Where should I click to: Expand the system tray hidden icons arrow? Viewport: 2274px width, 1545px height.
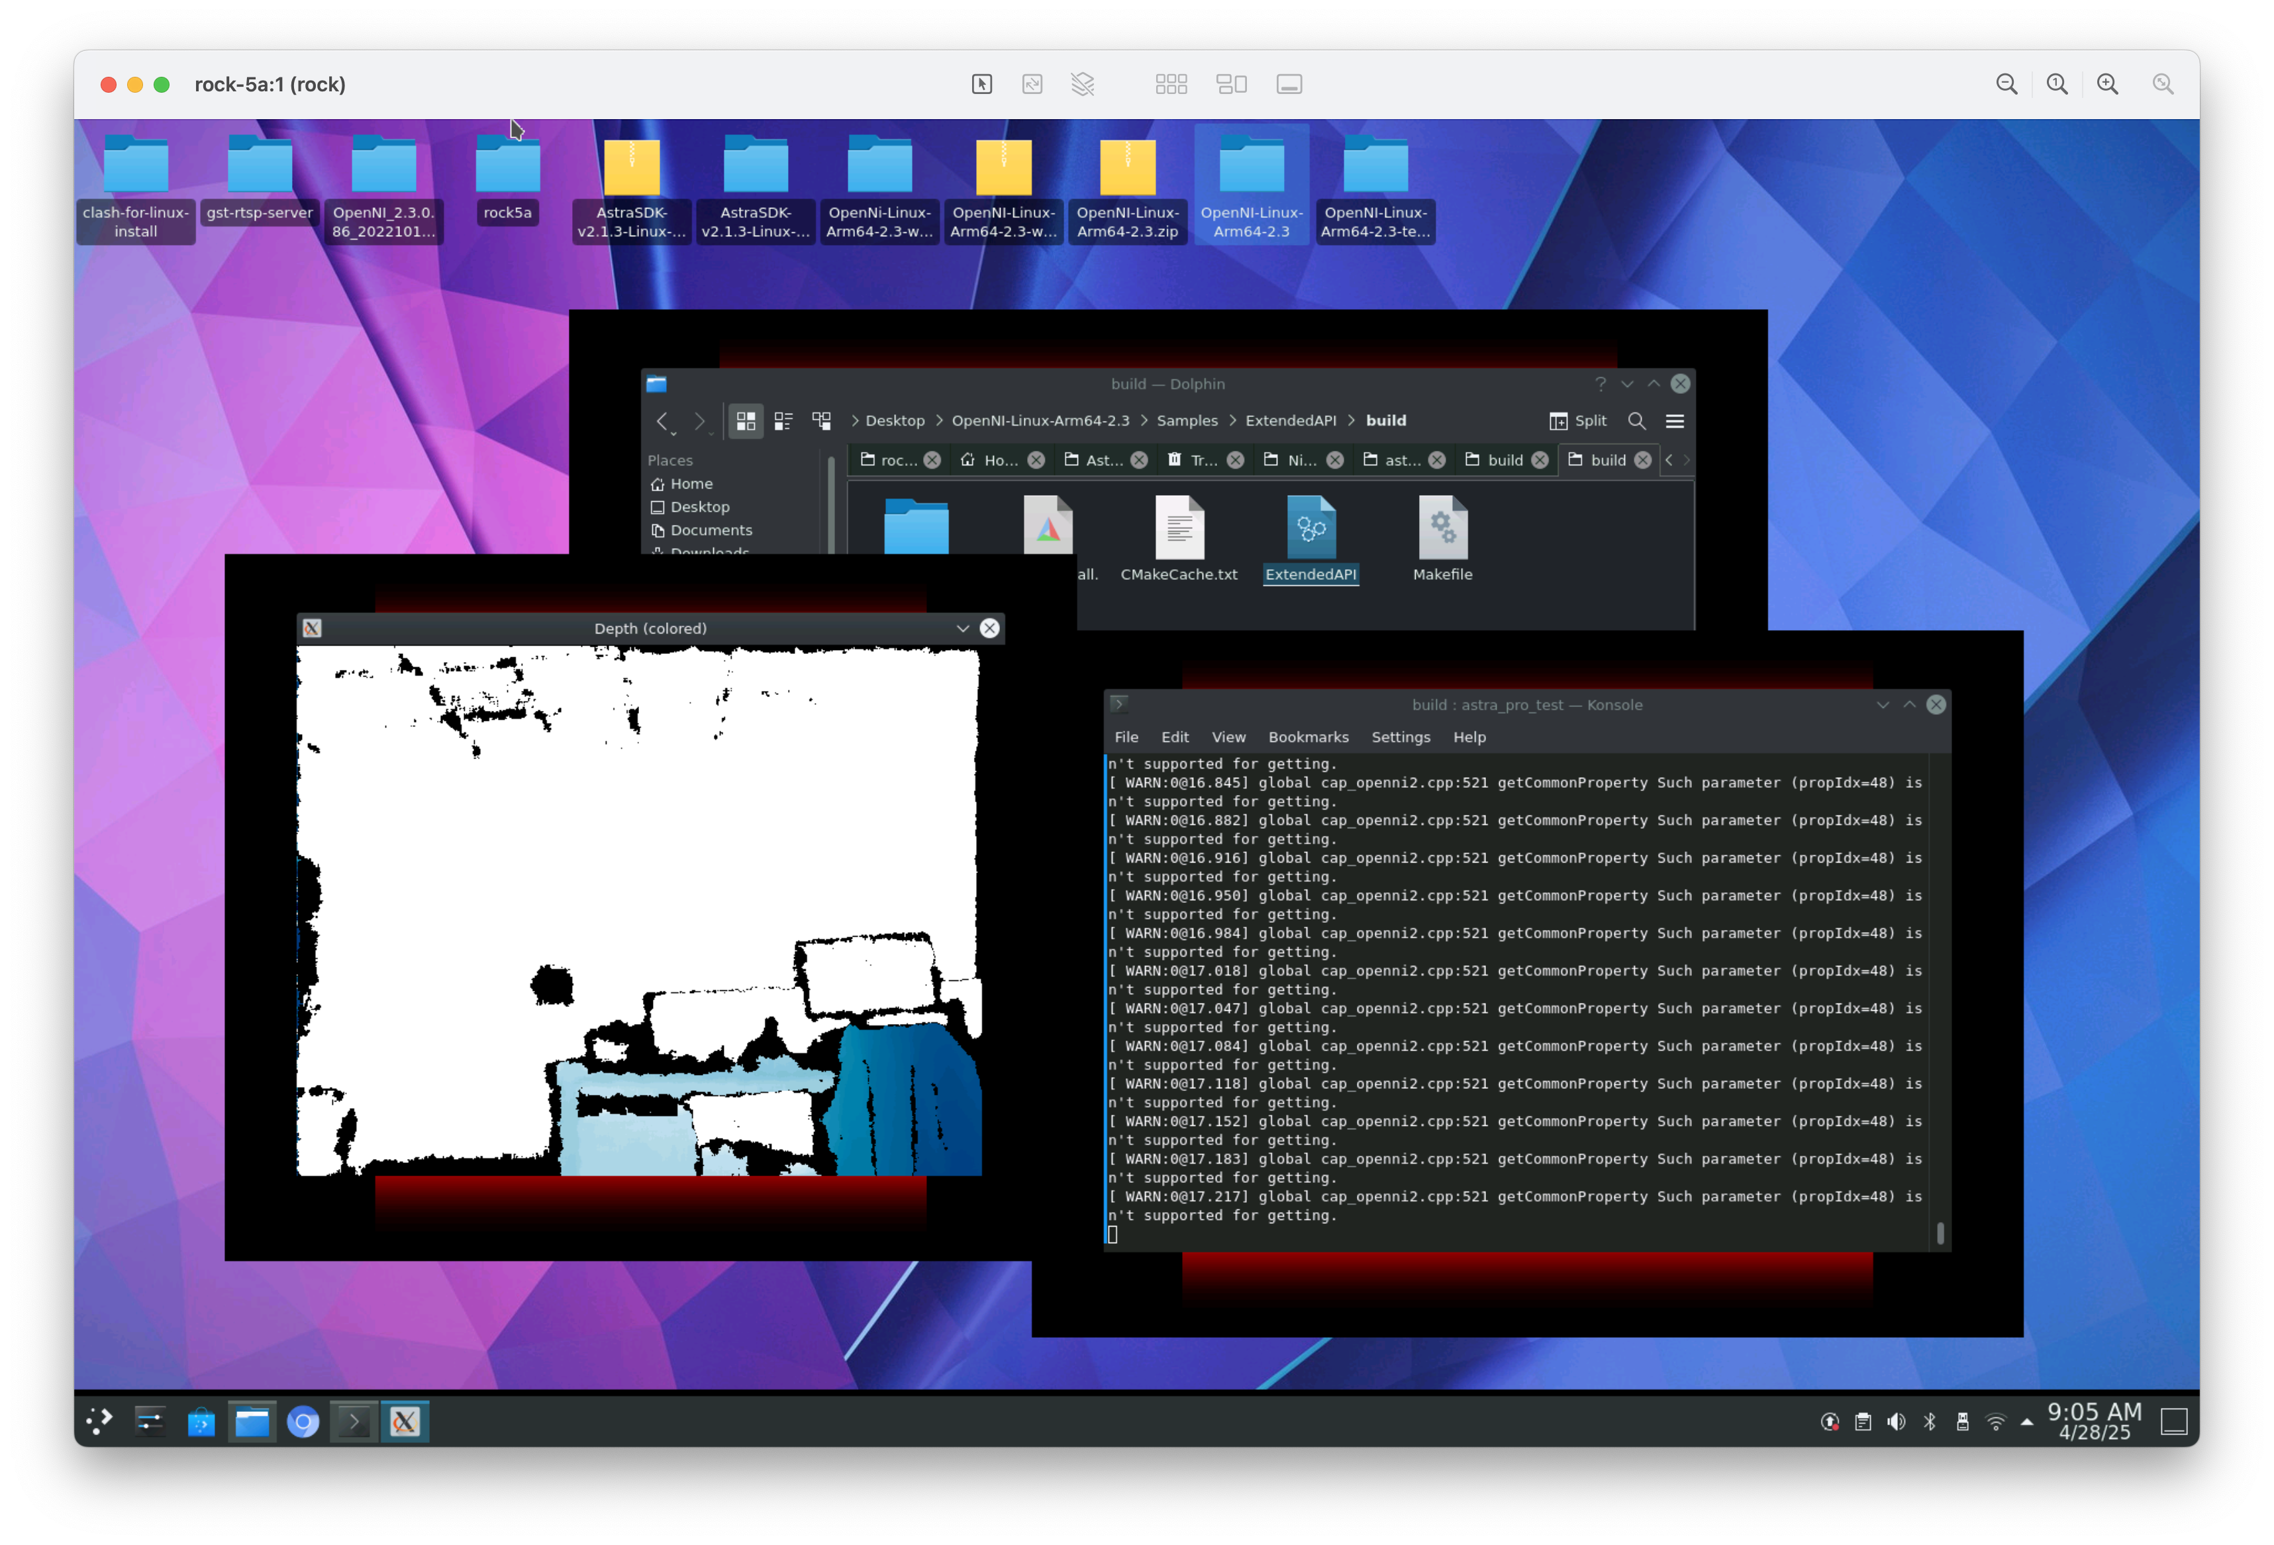click(2026, 1422)
